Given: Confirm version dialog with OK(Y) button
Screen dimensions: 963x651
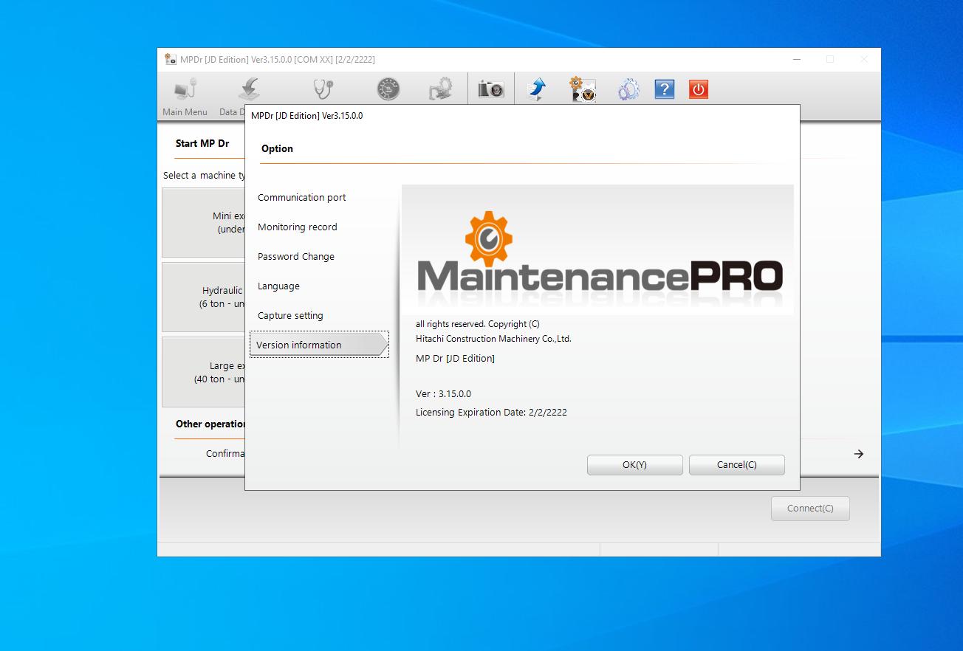Looking at the screenshot, I should click(x=634, y=464).
